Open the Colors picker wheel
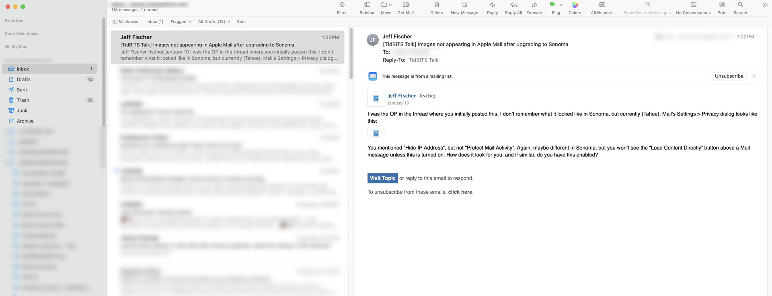 pos(575,5)
